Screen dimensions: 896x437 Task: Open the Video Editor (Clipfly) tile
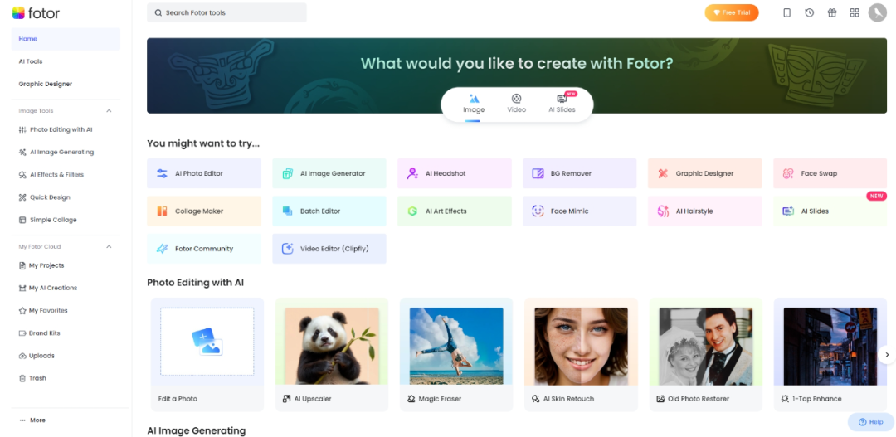click(329, 249)
